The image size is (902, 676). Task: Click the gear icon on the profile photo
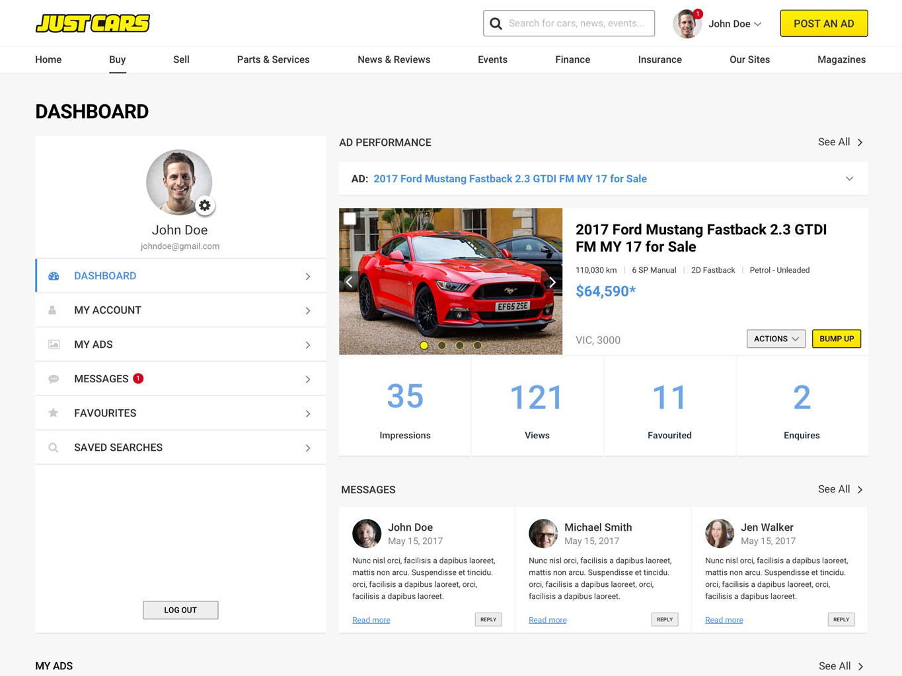205,205
